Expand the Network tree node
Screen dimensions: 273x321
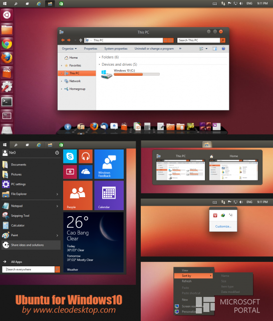pos(62,81)
